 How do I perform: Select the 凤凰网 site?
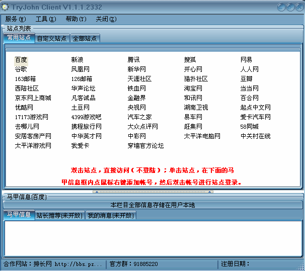click(81, 69)
